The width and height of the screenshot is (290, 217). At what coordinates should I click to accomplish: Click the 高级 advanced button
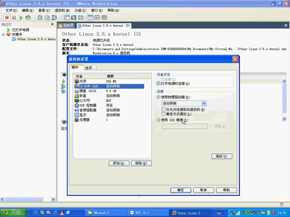pos(221,156)
